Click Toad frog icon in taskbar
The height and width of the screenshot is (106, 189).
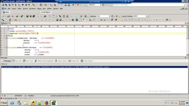[53, 103]
